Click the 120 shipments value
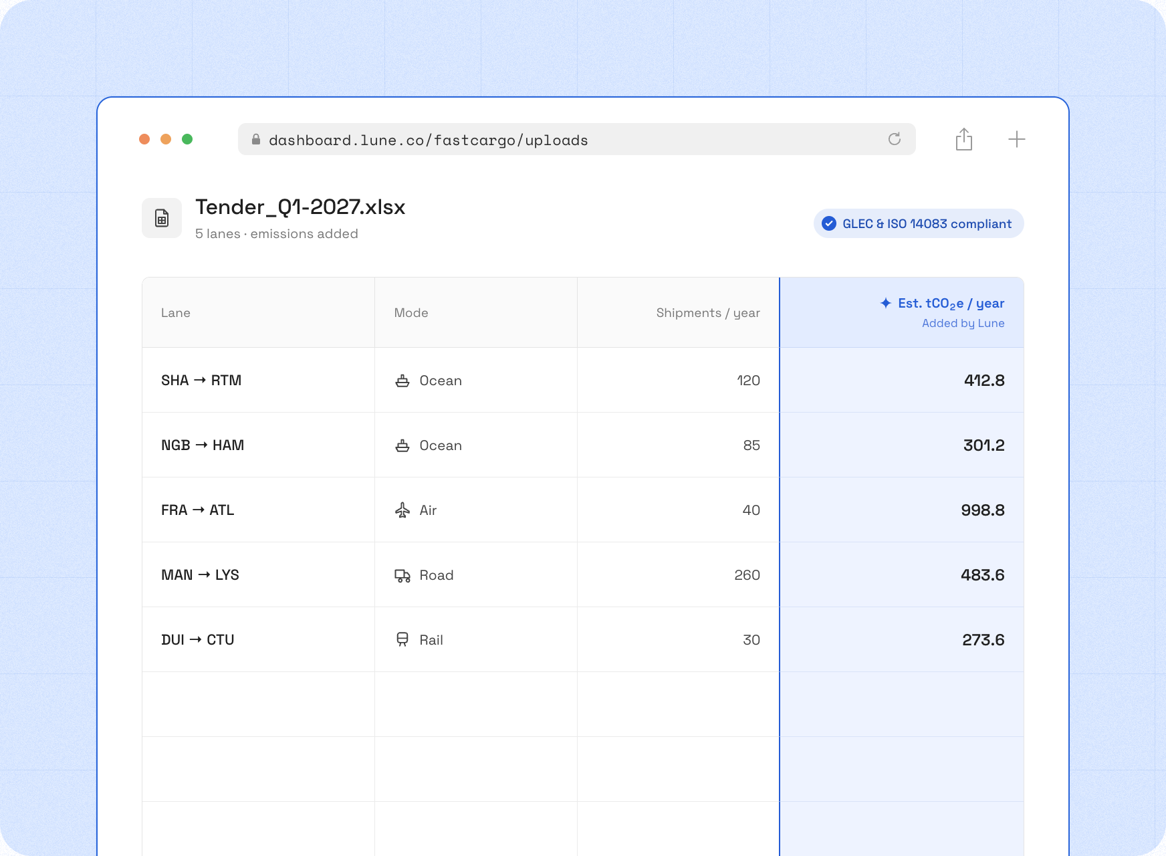 [x=748, y=381]
